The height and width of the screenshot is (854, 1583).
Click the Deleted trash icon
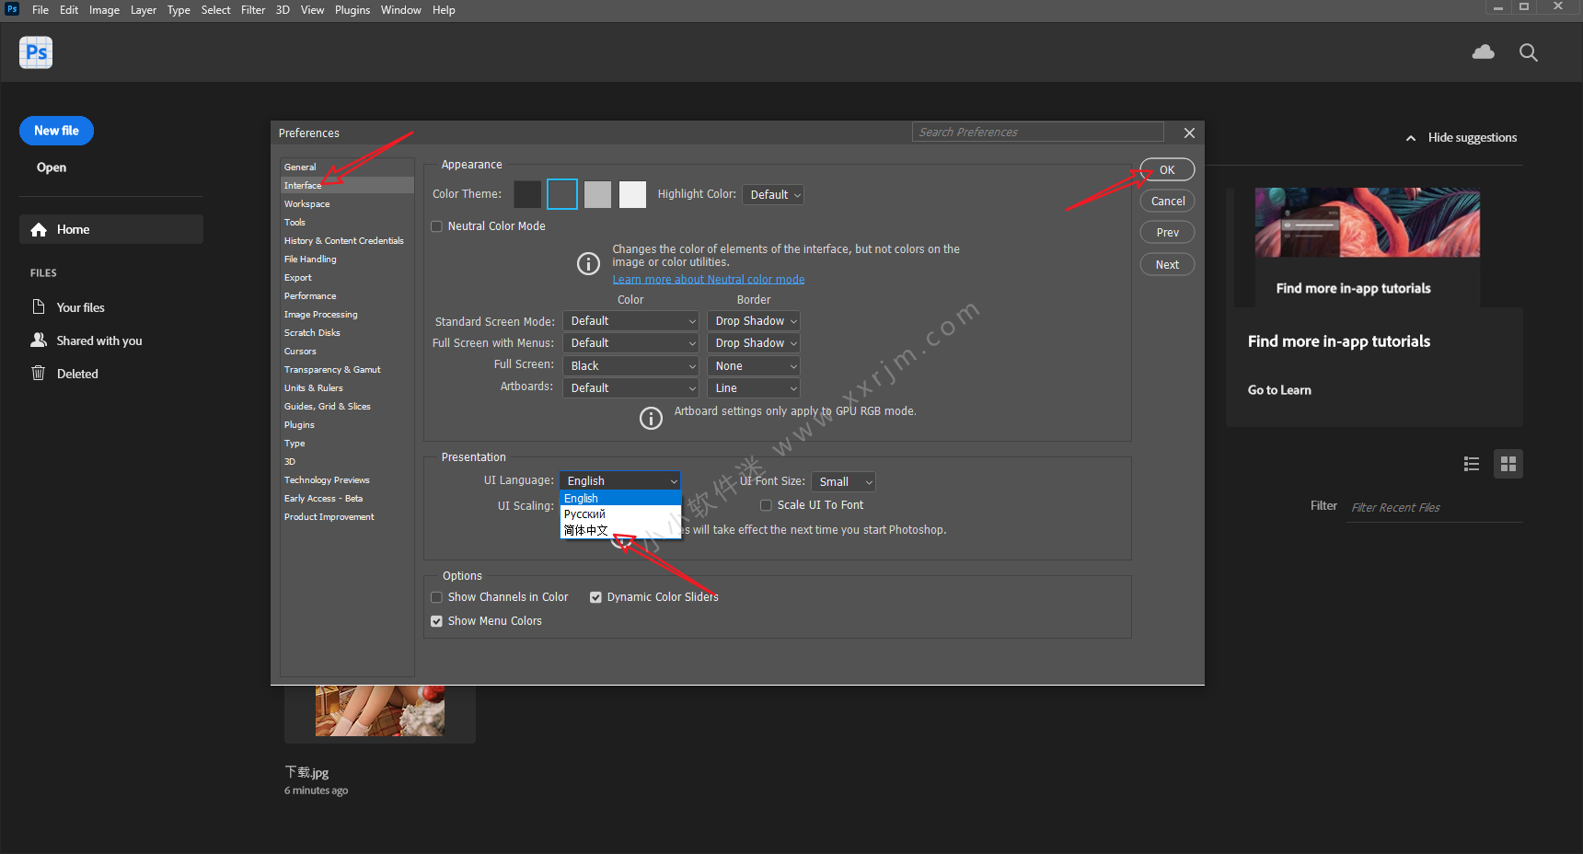(39, 373)
